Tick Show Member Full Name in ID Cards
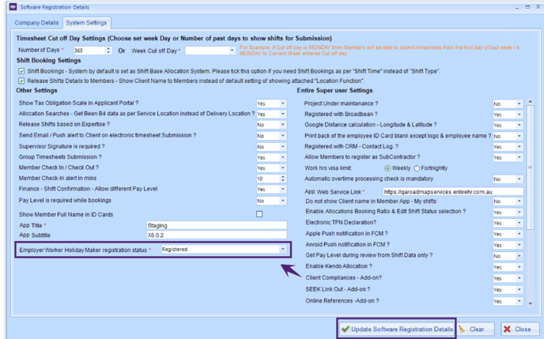Viewport: 544px width, 339px height. 259,214
